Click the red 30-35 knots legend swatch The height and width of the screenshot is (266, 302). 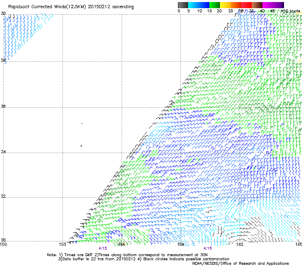click(246, 5)
